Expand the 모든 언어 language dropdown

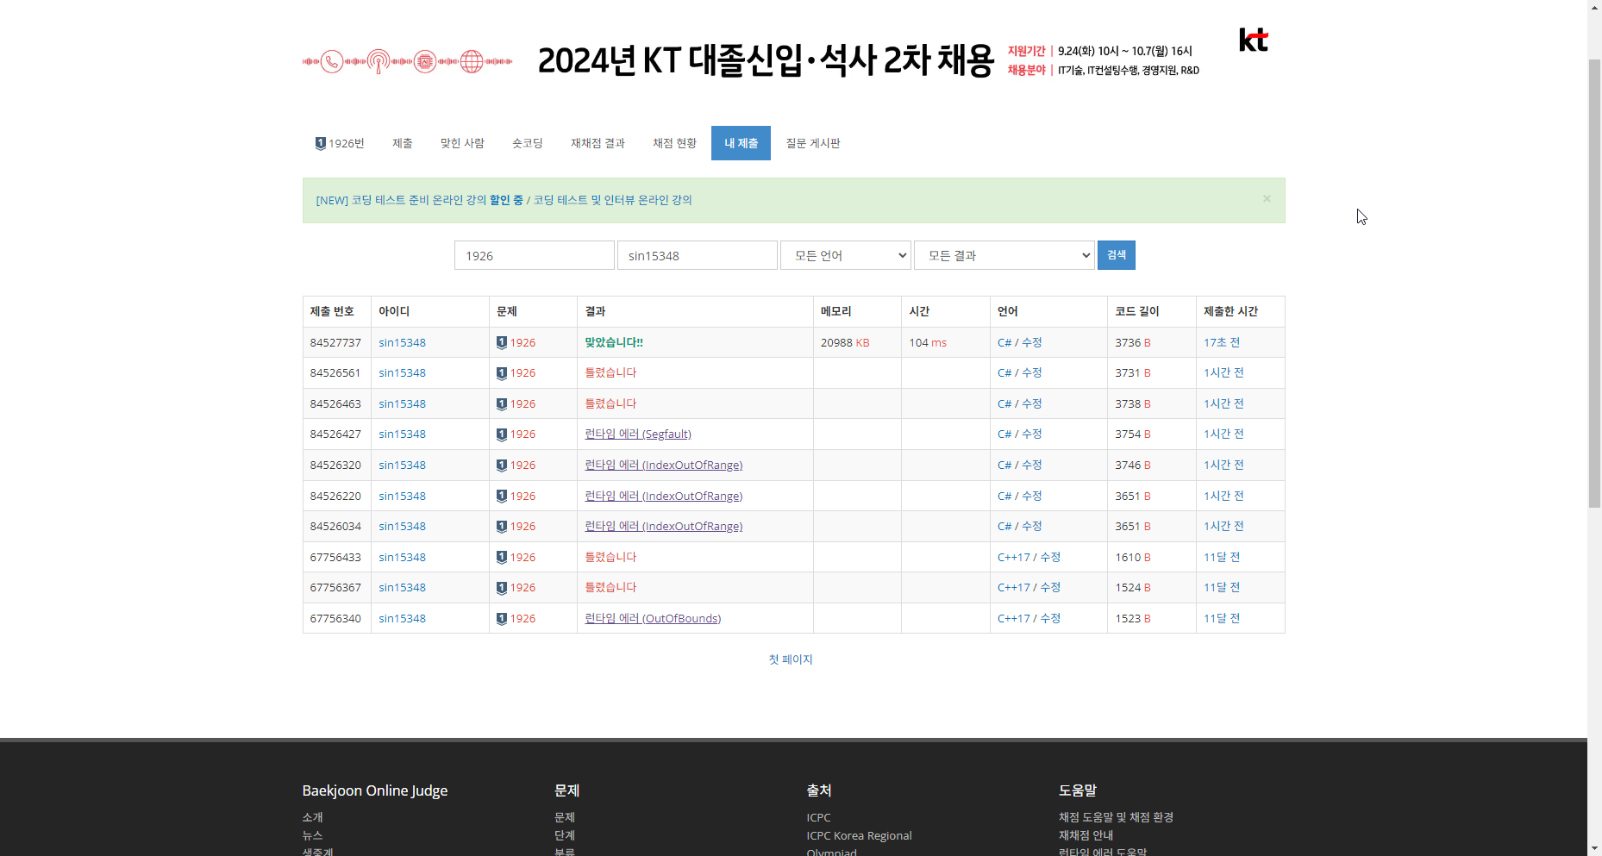(846, 255)
